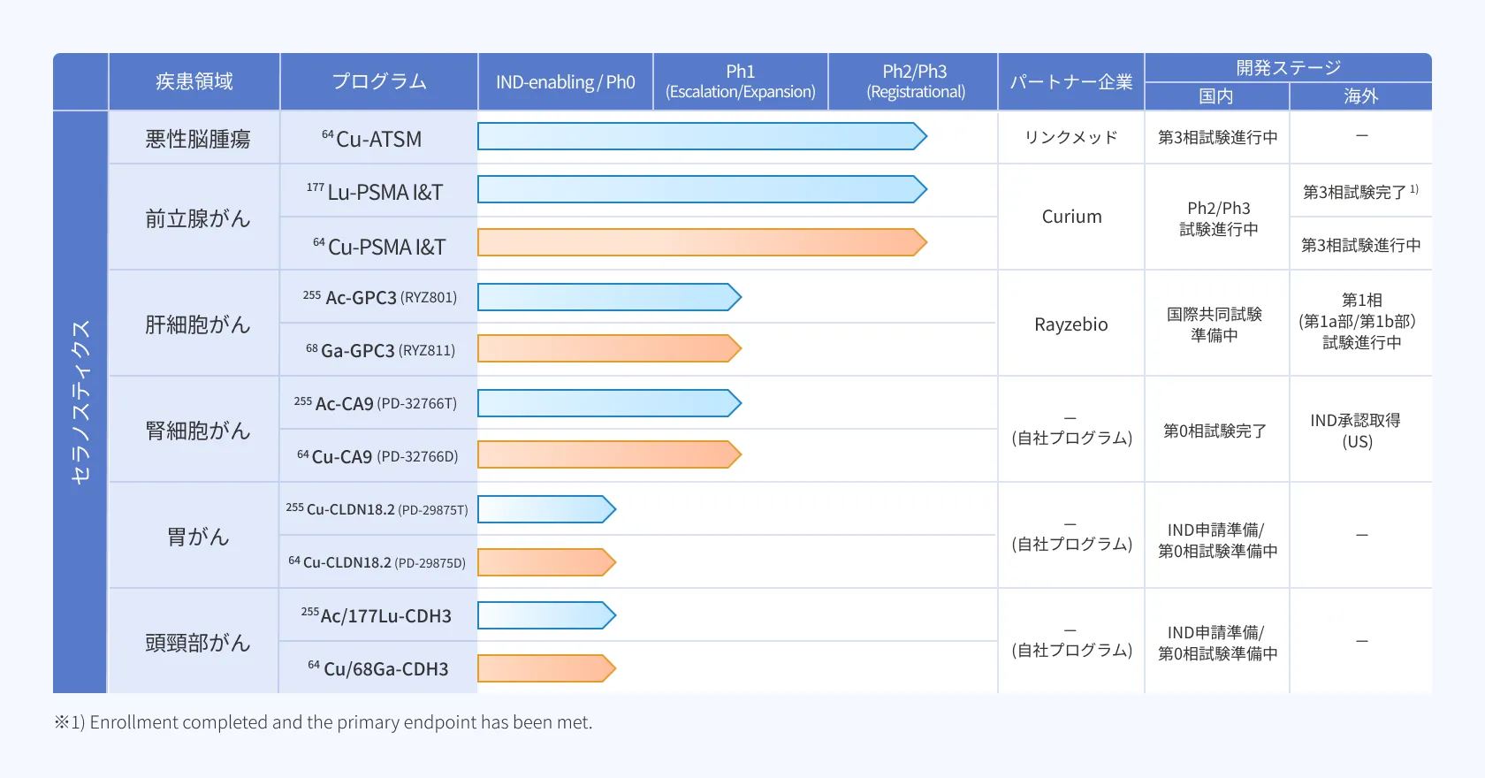Viewport: 1485px width, 778px height.
Task: Click the 255Ac/177Lu-CDH3 program label
Action: pyautogui.click(x=377, y=615)
